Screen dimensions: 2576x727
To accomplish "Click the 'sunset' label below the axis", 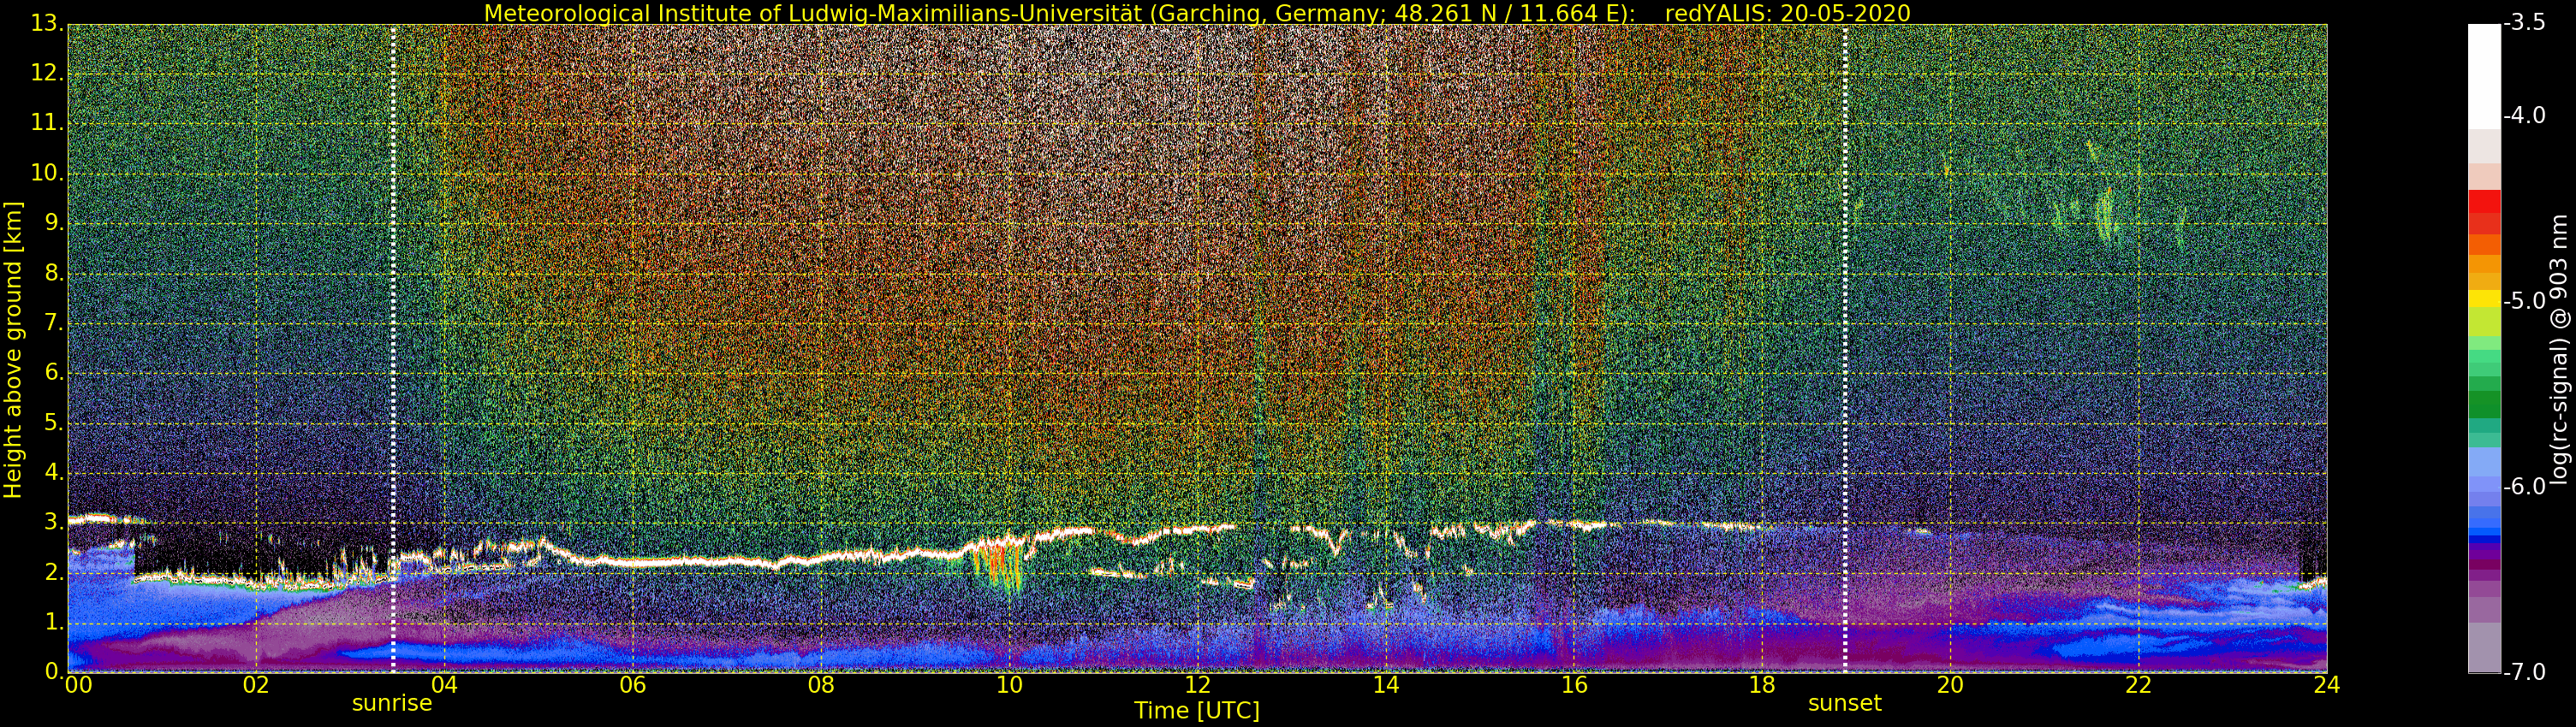I will tap(1844, 703).
